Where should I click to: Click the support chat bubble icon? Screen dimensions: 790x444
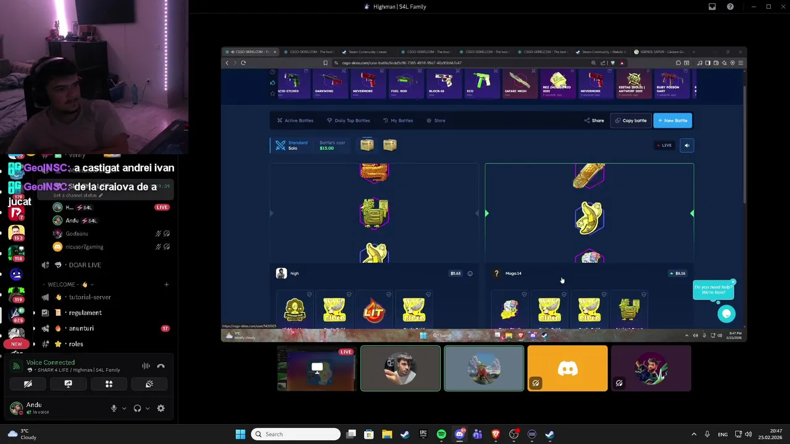coord(726,314)
